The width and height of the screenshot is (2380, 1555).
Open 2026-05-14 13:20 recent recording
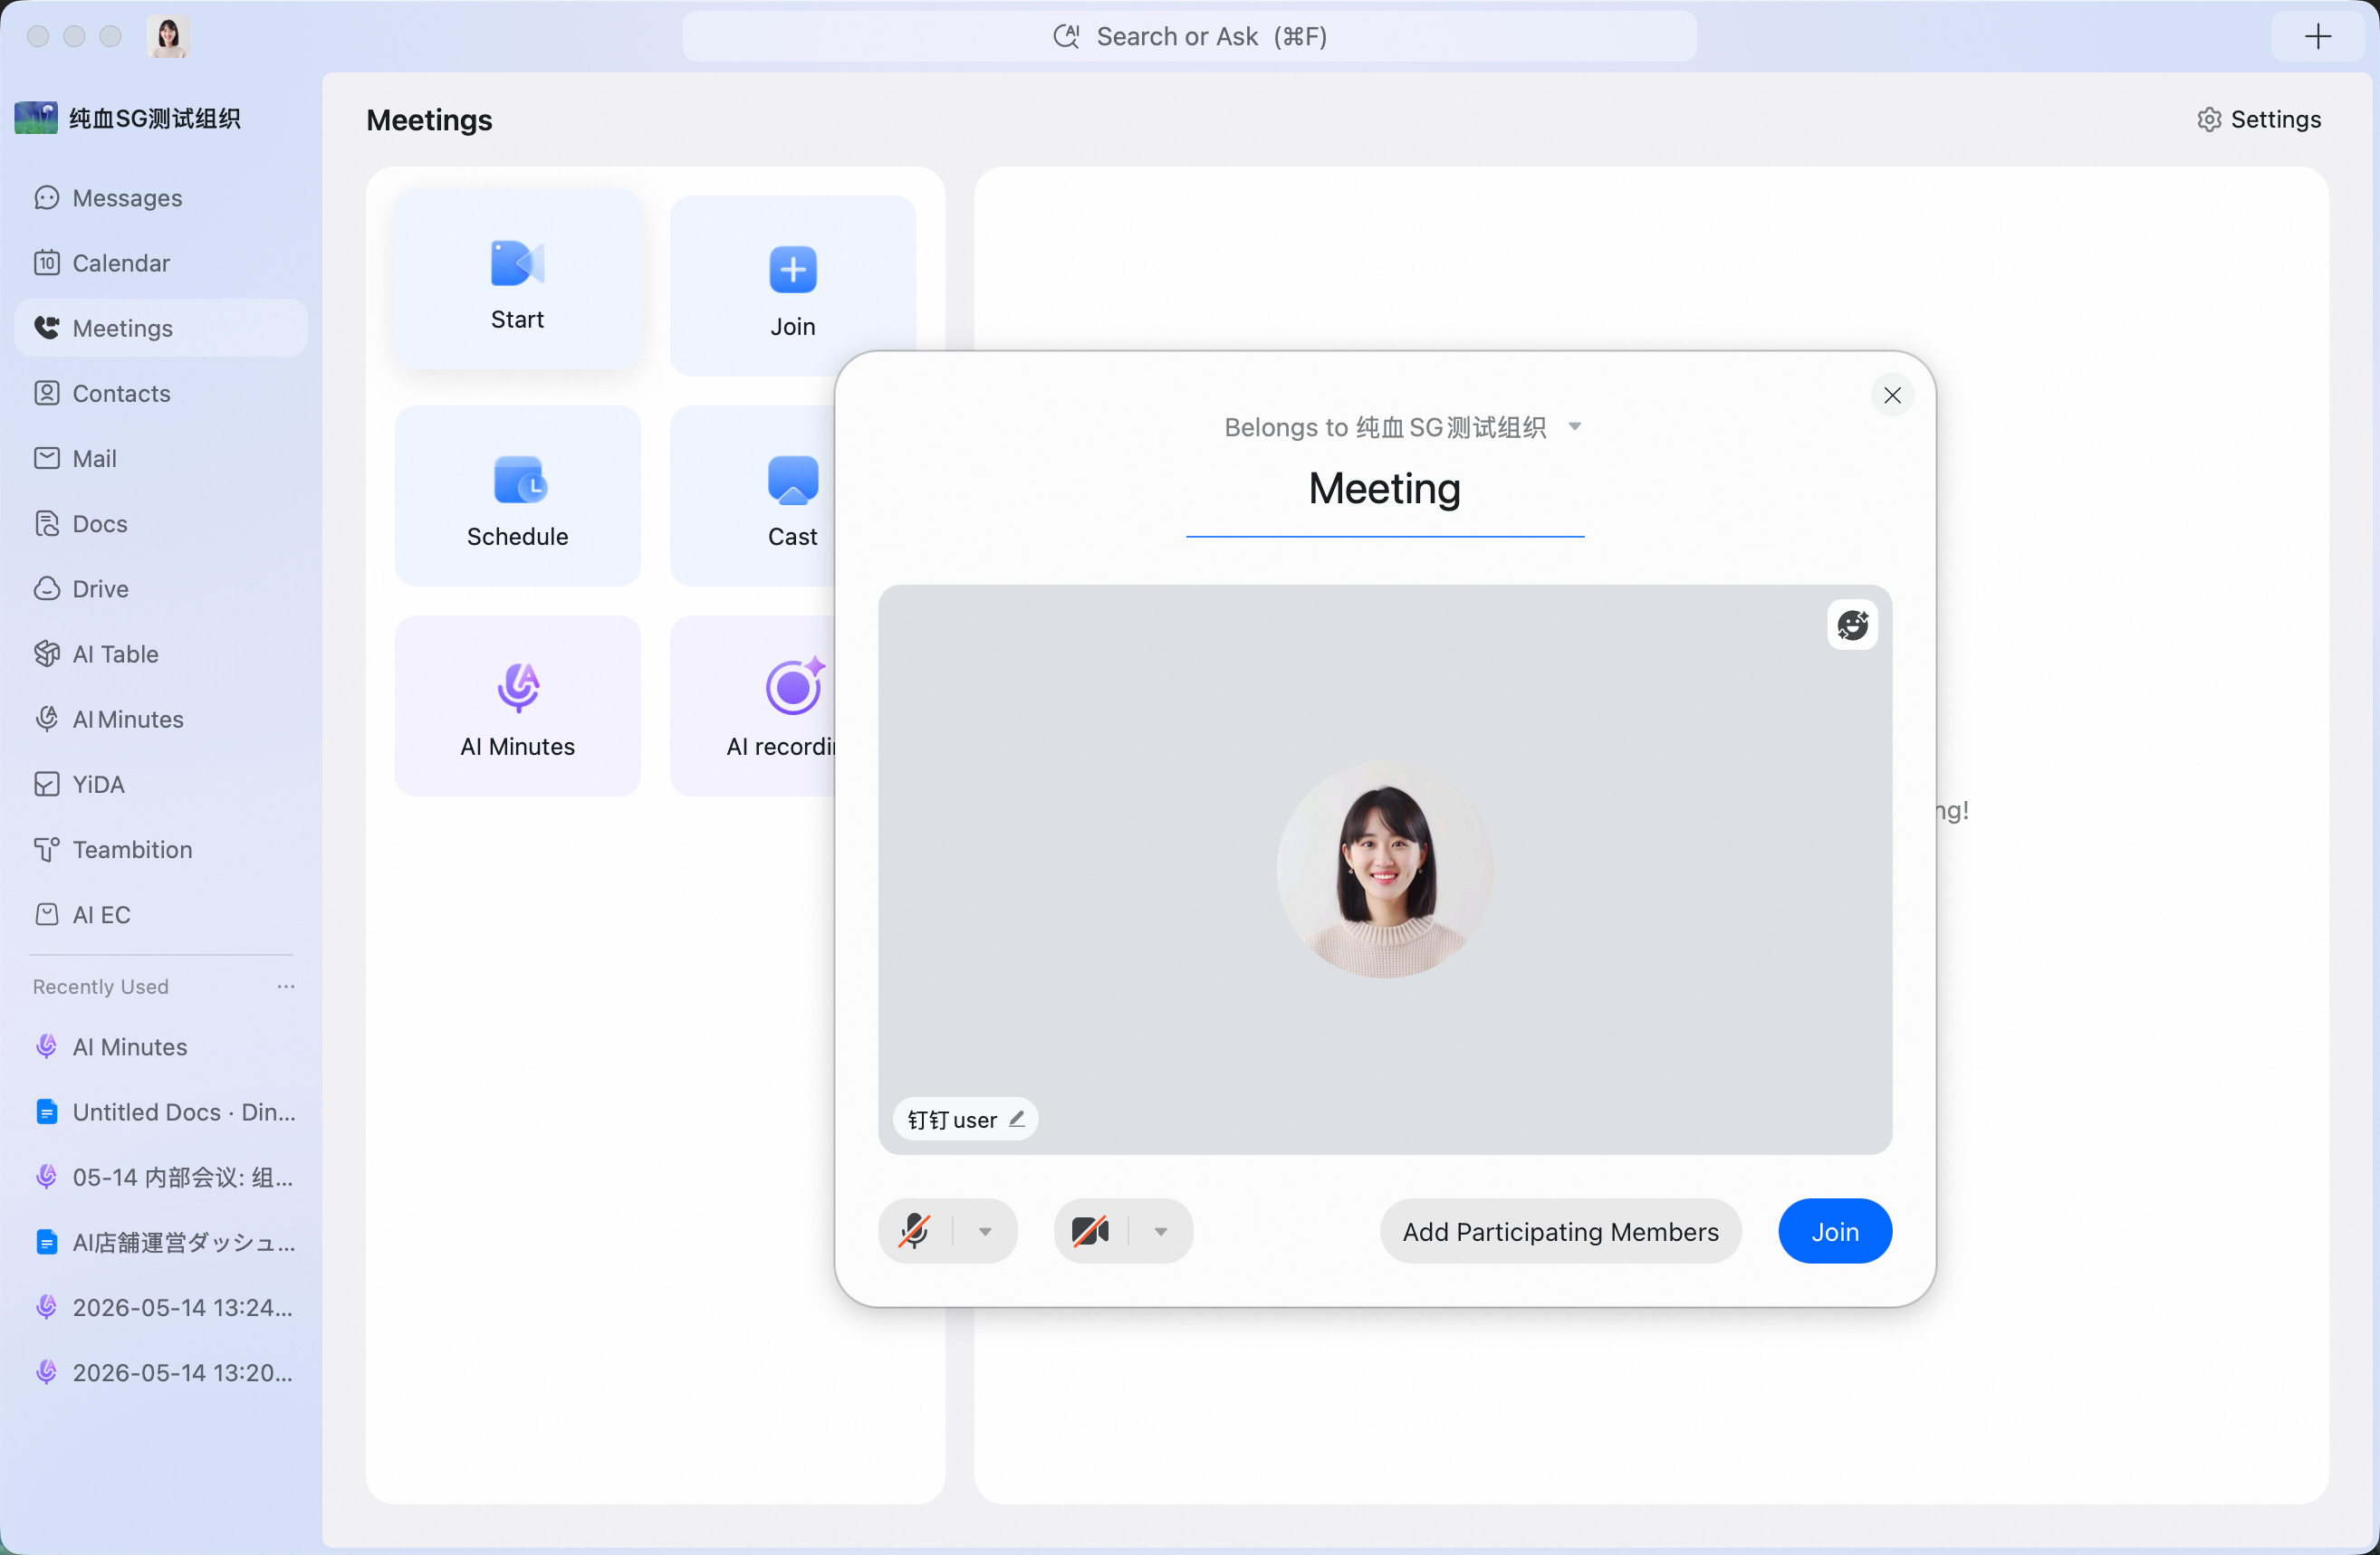point(161,1372)
